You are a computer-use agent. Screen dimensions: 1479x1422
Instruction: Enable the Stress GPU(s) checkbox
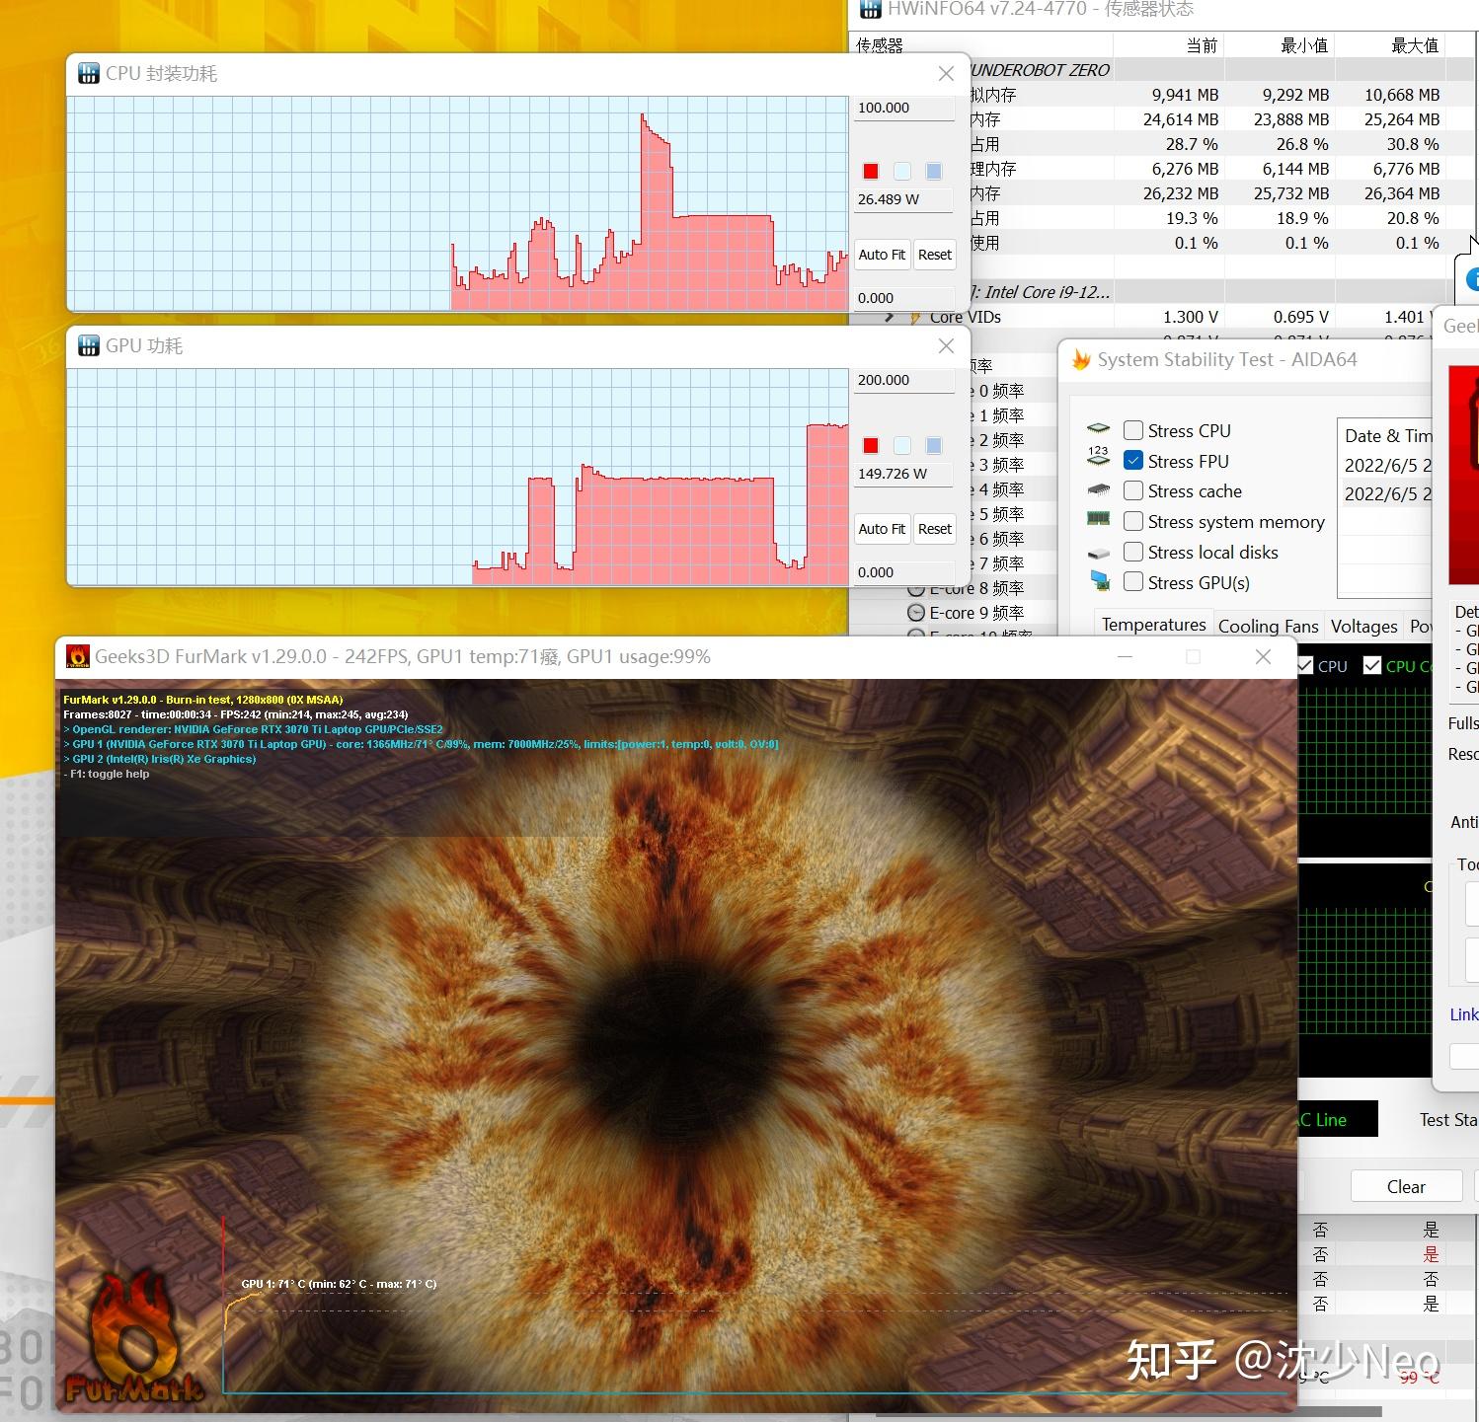tap(1133, 582)
